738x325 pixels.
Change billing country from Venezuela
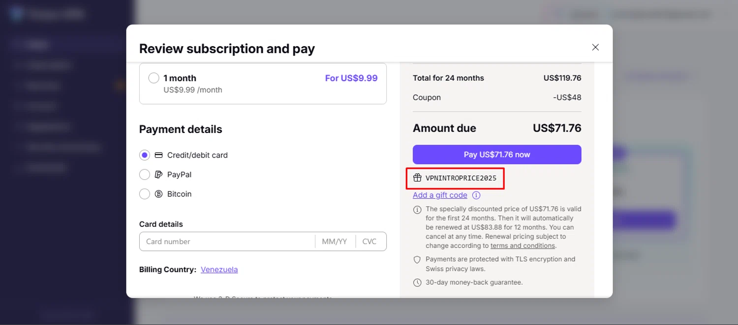click(x=219, y=270)
